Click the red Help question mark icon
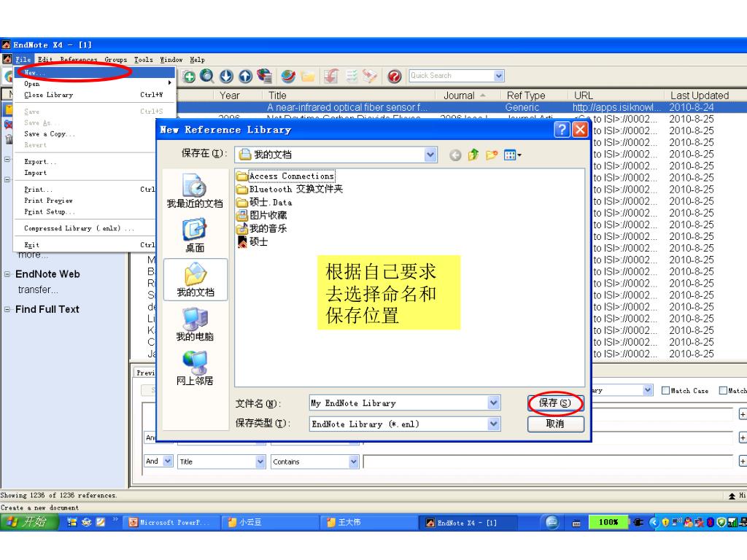Screen dimensions: 747x560 tap(395, 76)
